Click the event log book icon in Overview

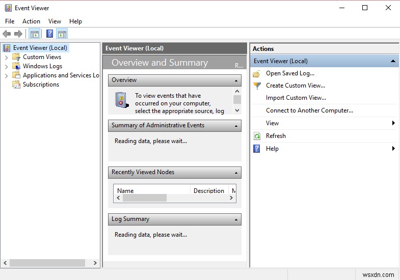[122, 100]
